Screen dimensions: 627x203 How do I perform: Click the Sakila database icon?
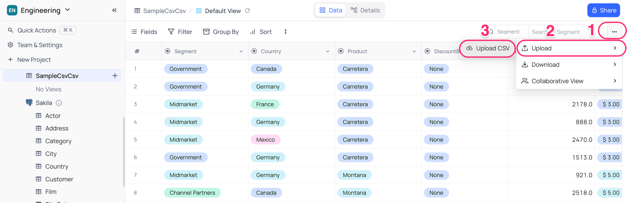click(x=29, y=103)
